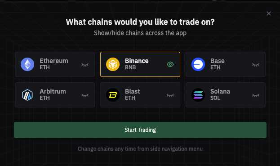Select the Base ETH card label
Image resolution: width=280 pixels, height=166 pixels.
pos(218,64)
